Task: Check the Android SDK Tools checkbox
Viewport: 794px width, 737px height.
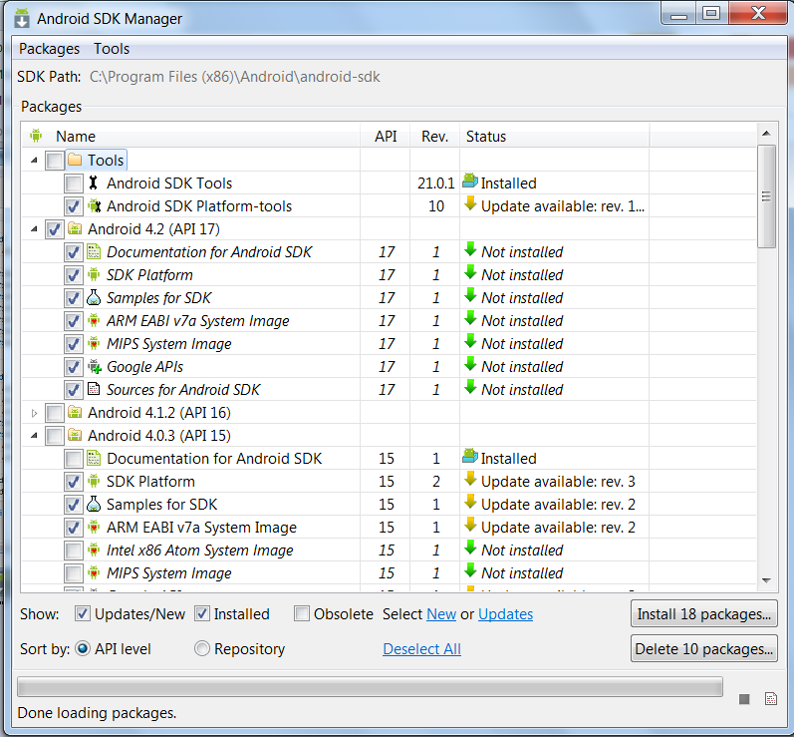Action: point(74,183)
